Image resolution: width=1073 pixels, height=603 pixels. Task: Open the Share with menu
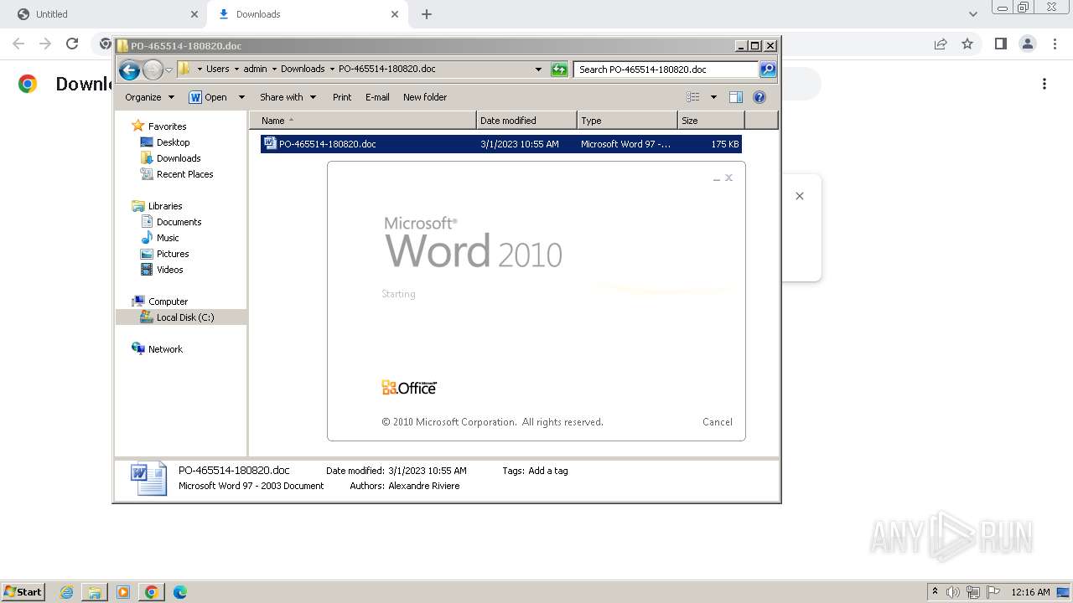point(288,97)
